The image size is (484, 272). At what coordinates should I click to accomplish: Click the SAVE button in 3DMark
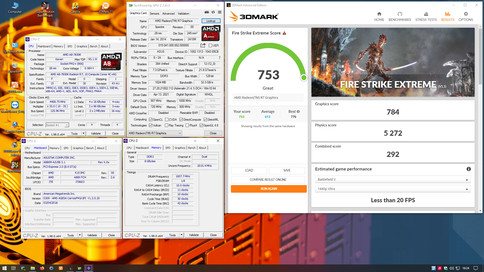[287, 171]
